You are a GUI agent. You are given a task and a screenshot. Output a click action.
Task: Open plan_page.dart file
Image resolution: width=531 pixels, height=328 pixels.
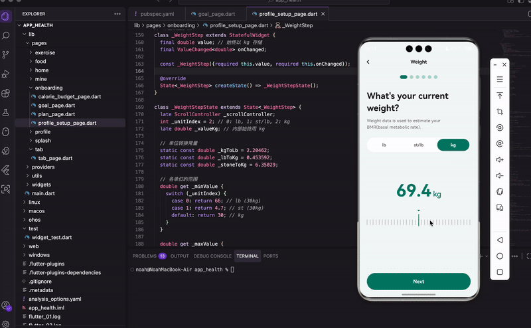[56, 114]
